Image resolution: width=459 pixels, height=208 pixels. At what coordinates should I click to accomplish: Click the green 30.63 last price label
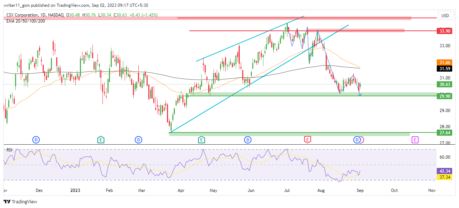[x=445, y=84]
